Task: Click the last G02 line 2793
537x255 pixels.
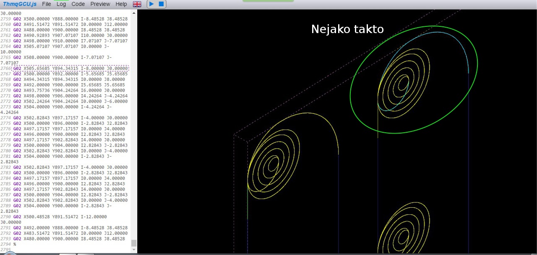Action: click(x=69, y=239)
